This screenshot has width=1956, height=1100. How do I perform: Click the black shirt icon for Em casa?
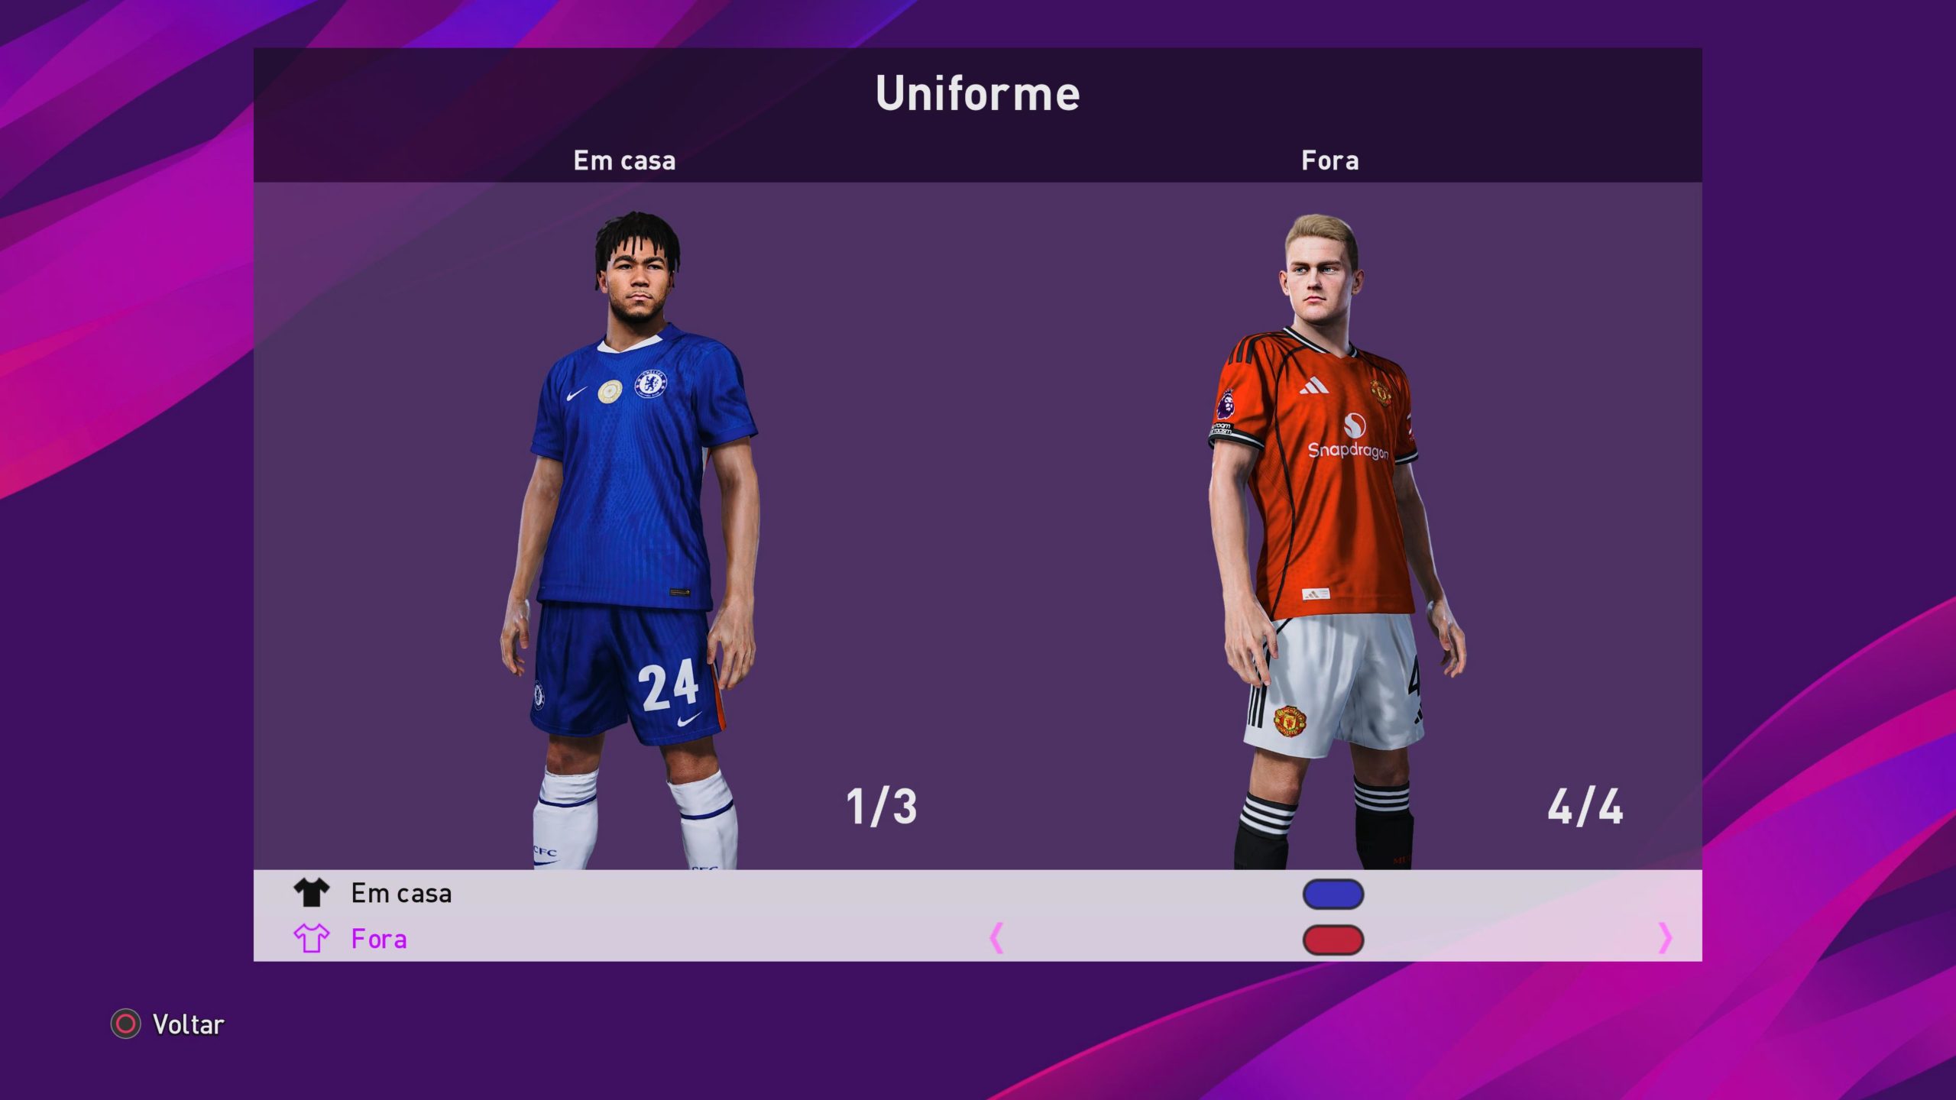[x=311, y=892]
